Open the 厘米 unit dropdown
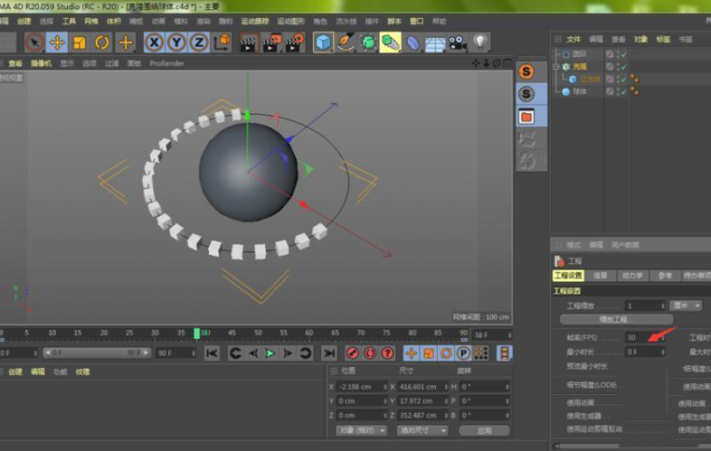The width and height of the screenshot is (711, 451). tap(687, 305)
